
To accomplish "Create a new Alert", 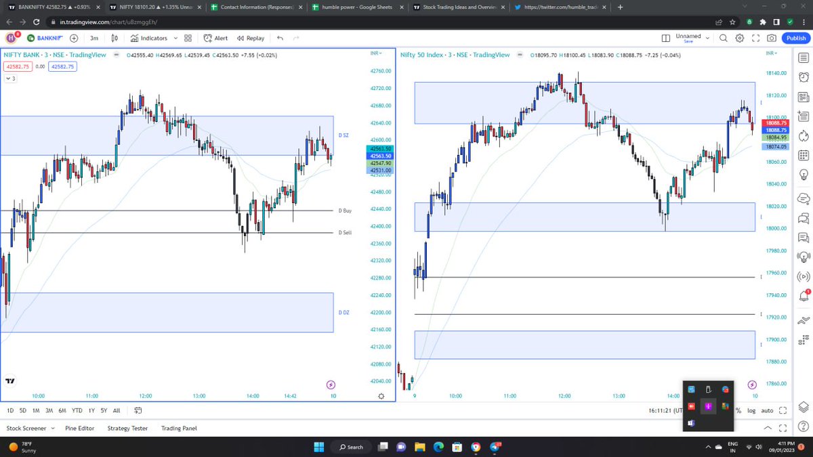I will tap(215, 38).
